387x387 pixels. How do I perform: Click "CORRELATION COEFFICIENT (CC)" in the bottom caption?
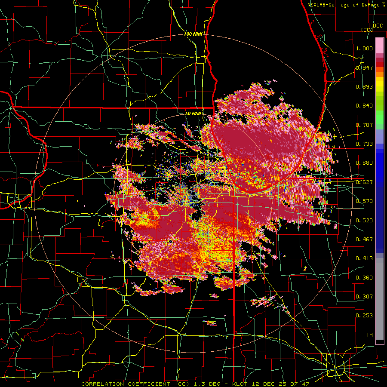(x=135, y=384)
